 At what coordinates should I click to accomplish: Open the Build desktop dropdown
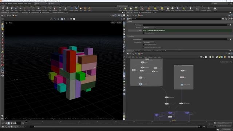40,4
